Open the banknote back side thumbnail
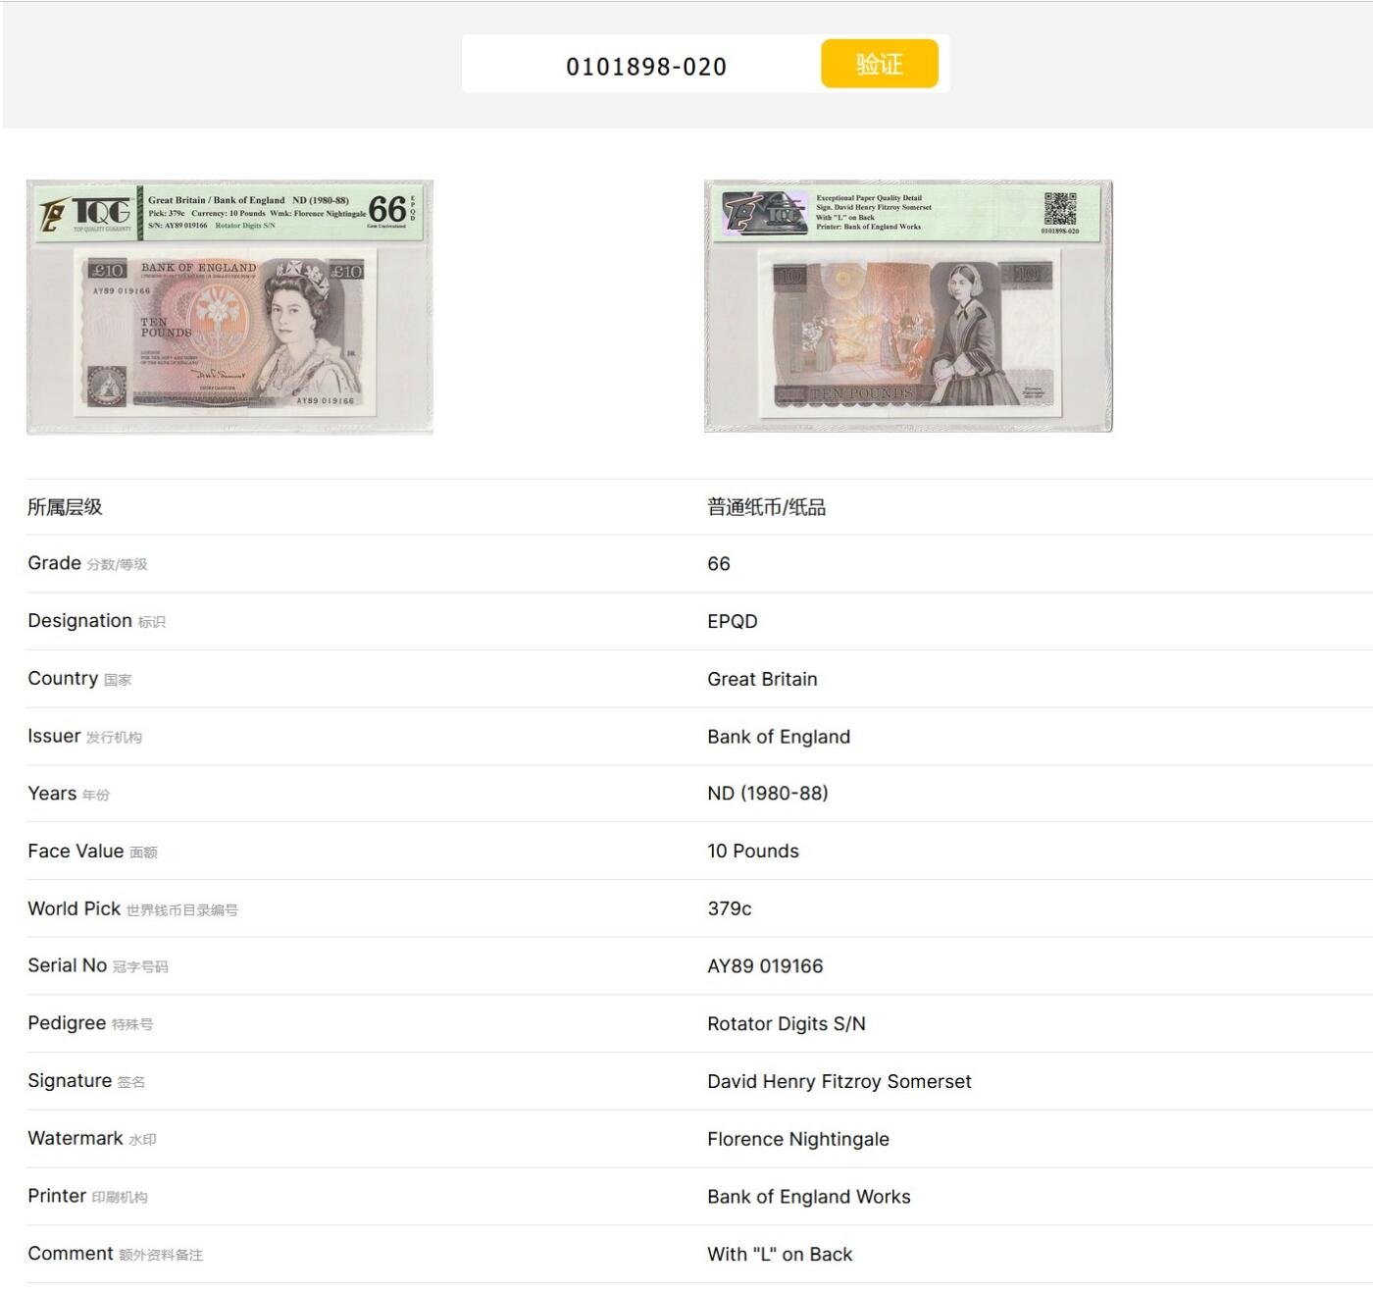 tap(908, 306)
